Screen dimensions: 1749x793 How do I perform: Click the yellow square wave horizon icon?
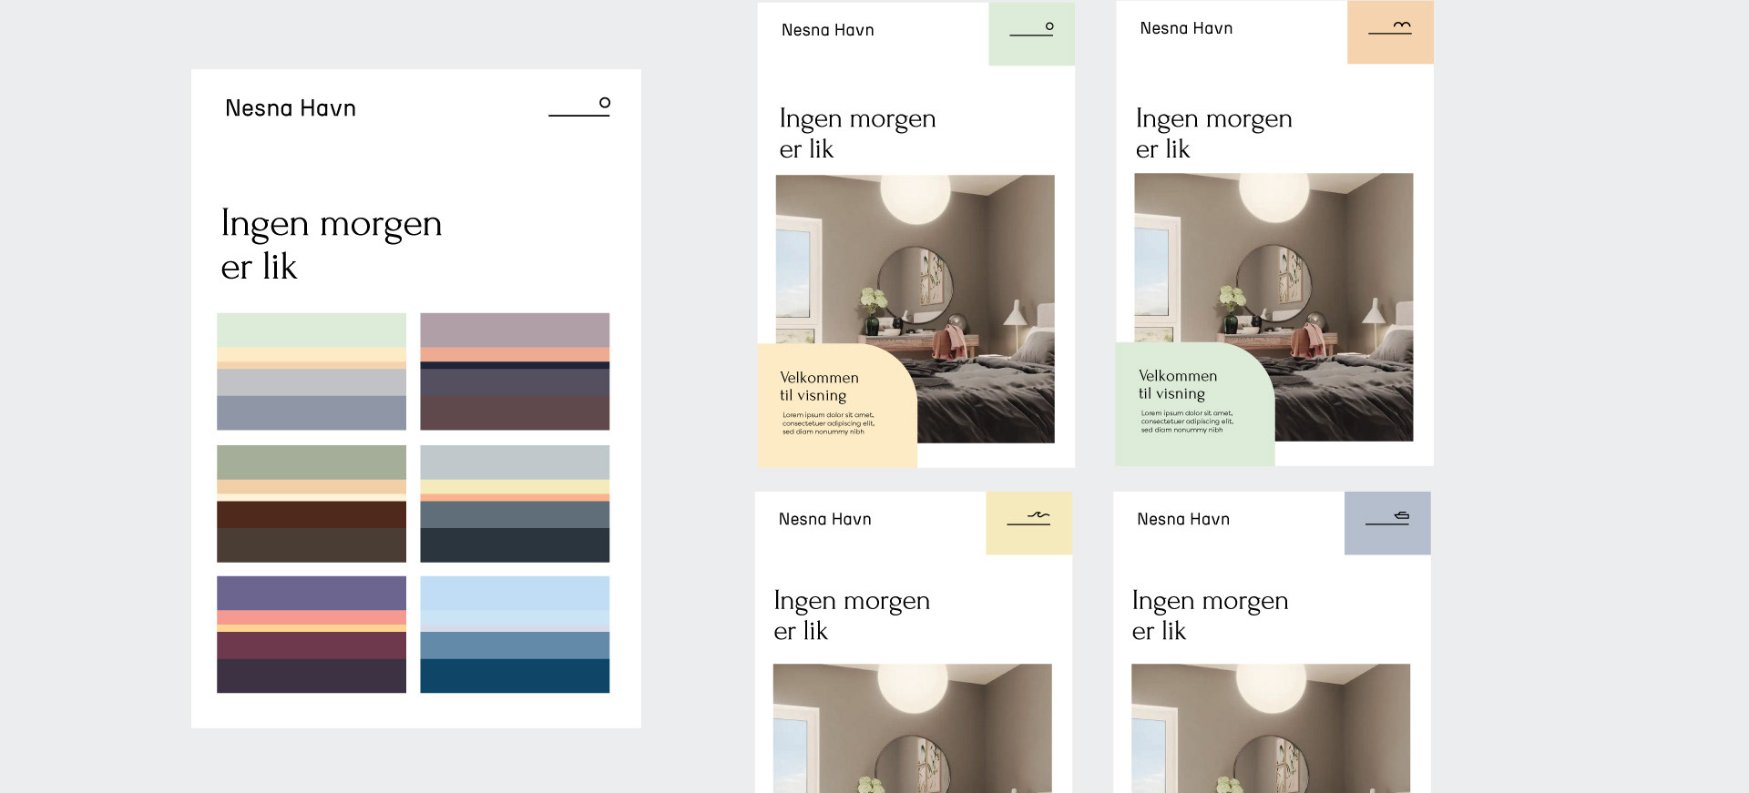1029,524
